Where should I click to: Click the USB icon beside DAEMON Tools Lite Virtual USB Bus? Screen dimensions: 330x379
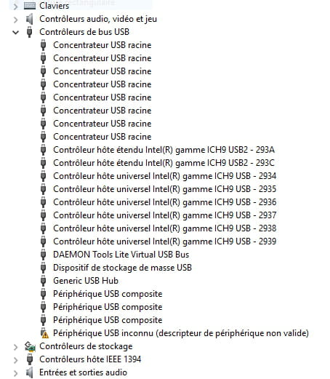pyautogui.click(x=44, y=255)
